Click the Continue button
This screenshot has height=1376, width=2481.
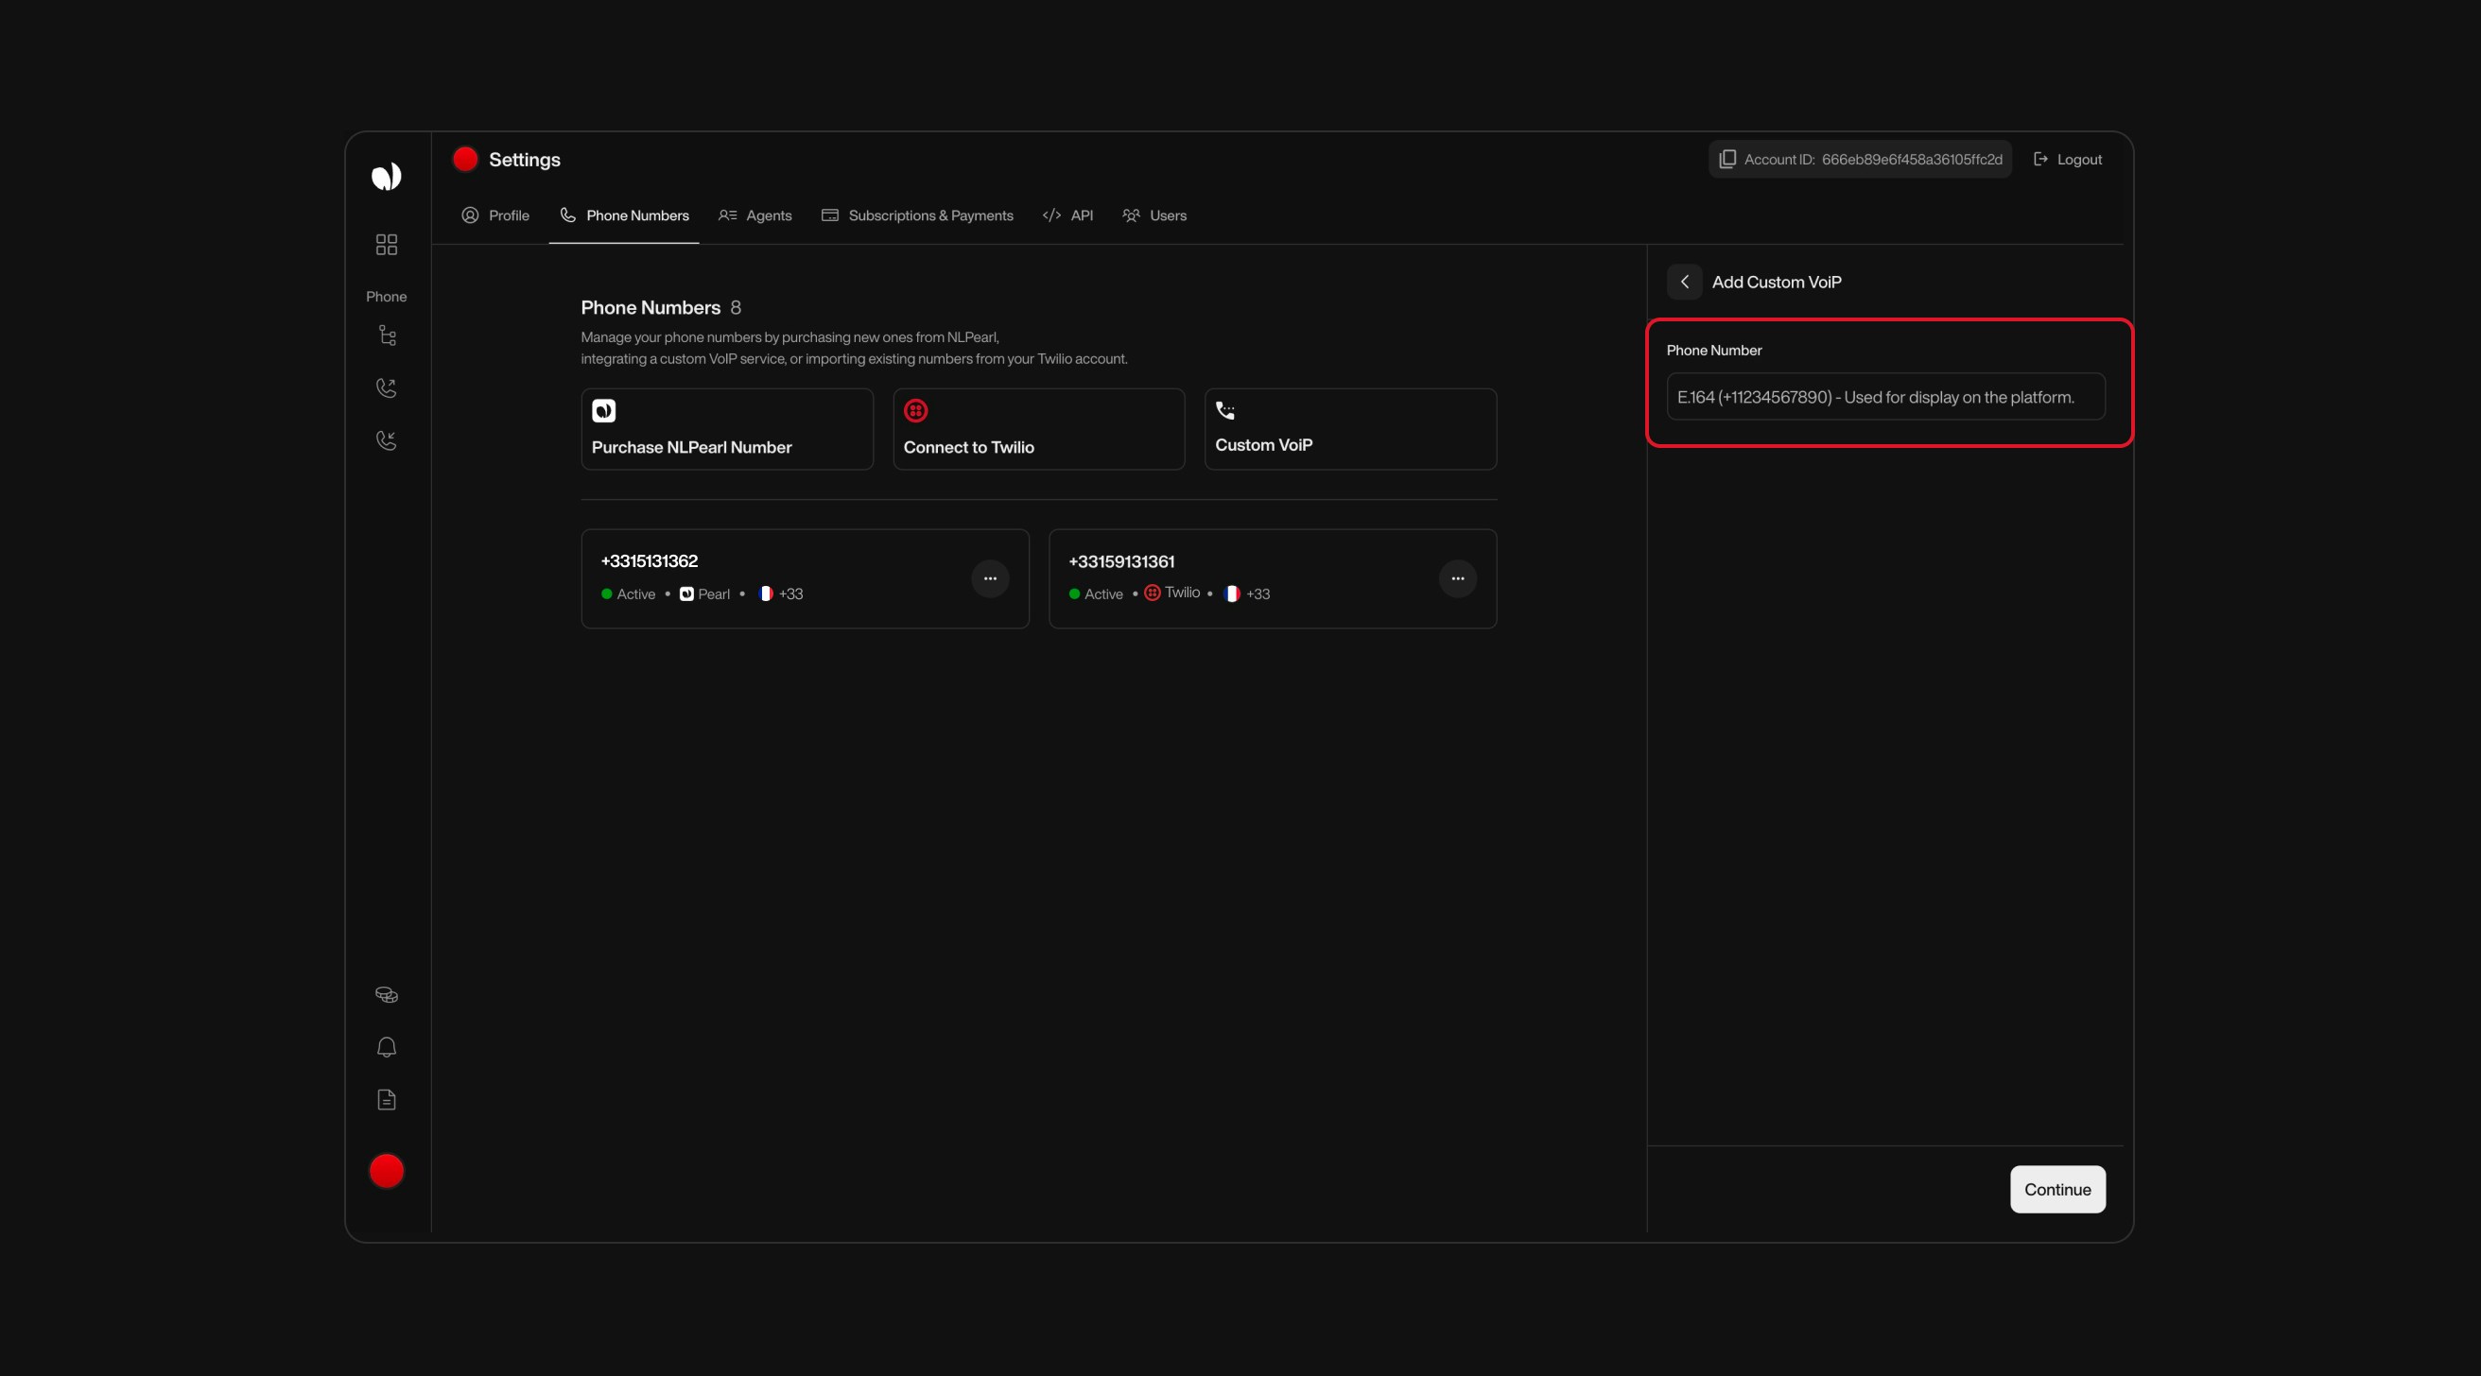point(2056,1189)
